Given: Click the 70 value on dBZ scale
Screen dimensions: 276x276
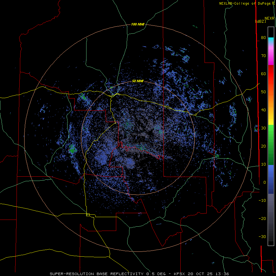Looking at the screenshot, I should point(263,56).
